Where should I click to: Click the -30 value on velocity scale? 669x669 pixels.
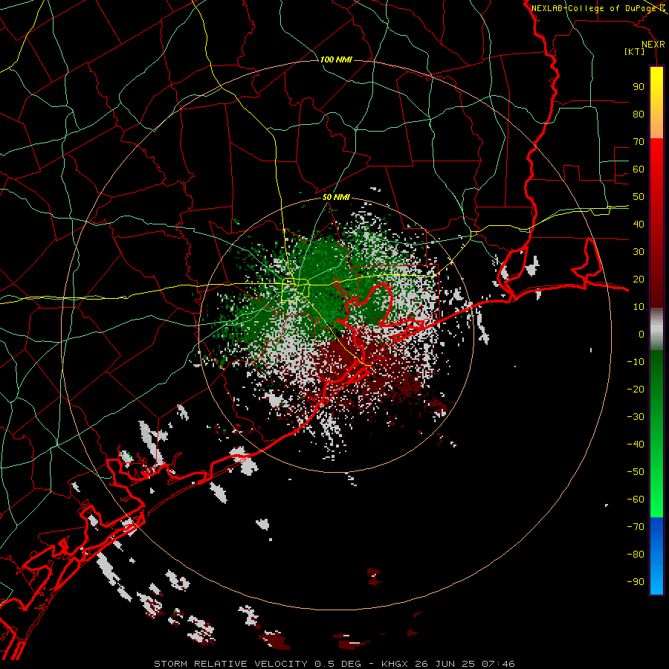point(636,417)
